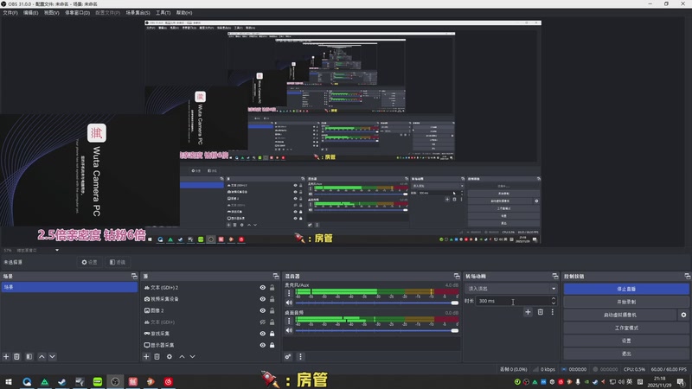The image size is (692, 389).
Task: Click the 300 ms duration field
Action: pos(512,301)
